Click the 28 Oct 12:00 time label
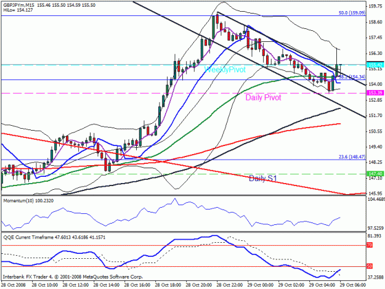The image size is (385, 289). point(76,285)
